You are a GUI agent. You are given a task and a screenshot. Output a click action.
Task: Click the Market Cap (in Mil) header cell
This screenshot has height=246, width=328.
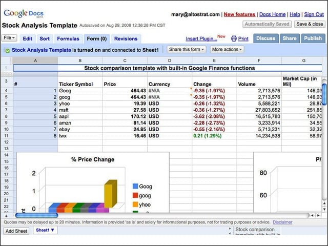(302, 81)
